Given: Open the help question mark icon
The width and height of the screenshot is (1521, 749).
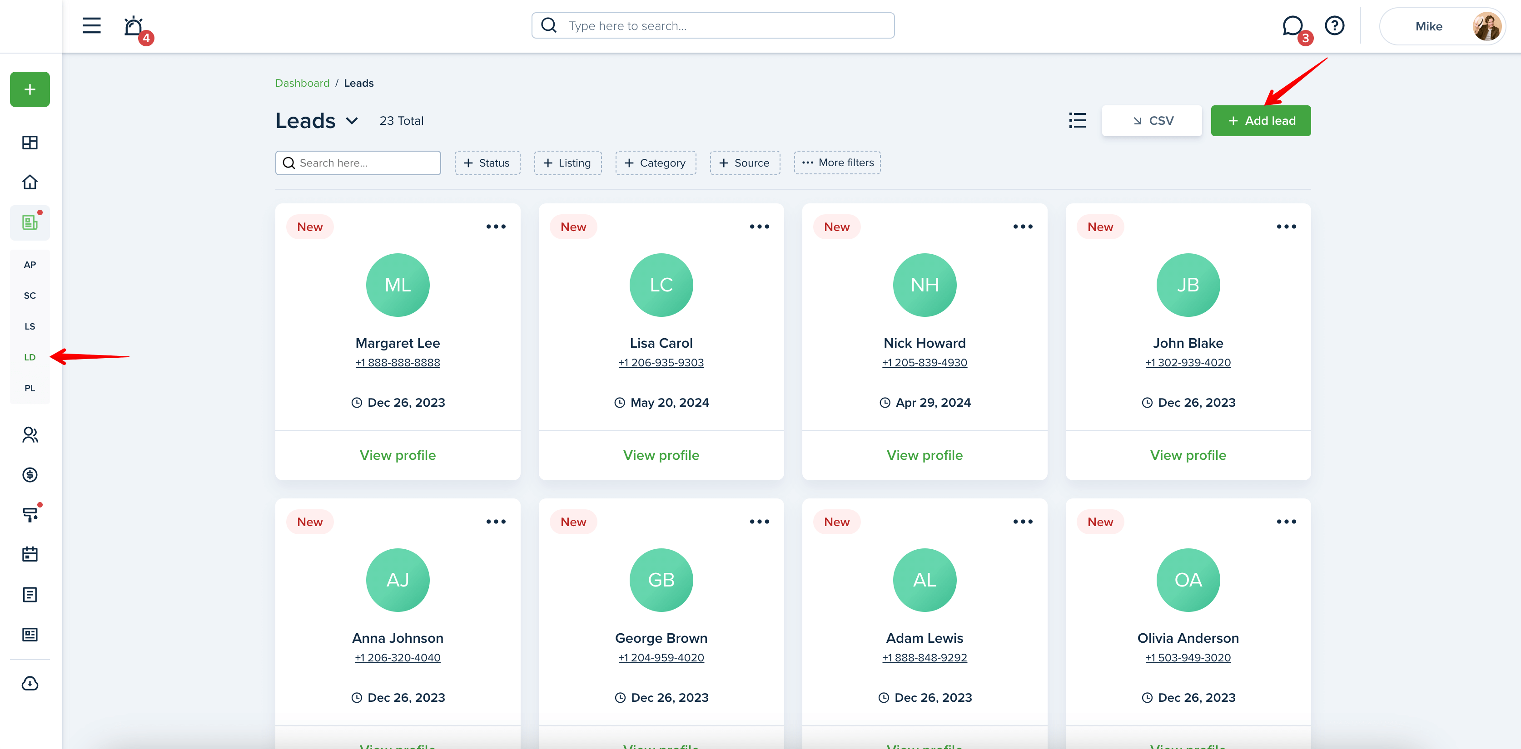Looking at the screenshot, I should (1334, 25).
